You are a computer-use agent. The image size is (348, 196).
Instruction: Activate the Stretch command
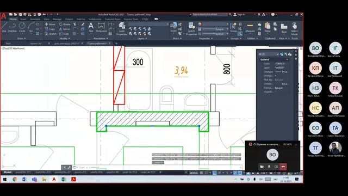pos(51,34)
